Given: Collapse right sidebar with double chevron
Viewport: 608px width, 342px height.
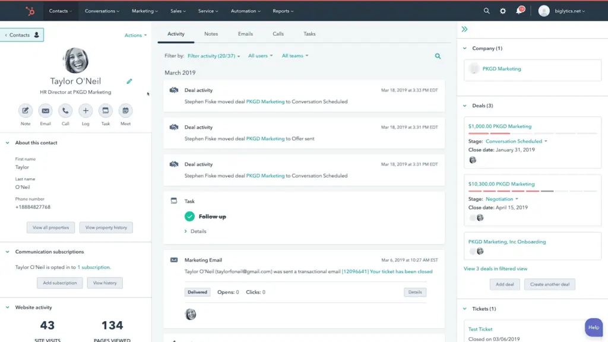Looking at the screenshot, I should point(464,29).
